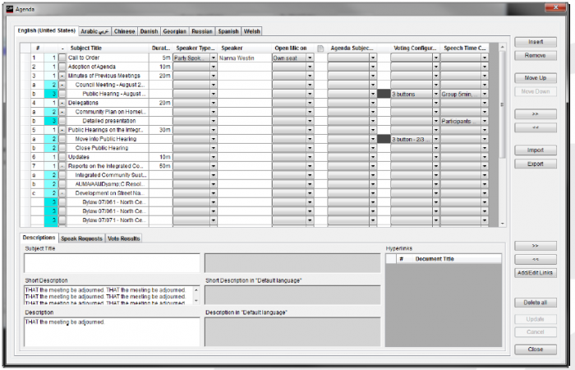
Task: Click the document icon beside Open Mic on header
Action: [321, 49]
